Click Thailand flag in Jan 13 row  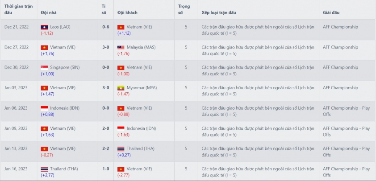(121, 149)
